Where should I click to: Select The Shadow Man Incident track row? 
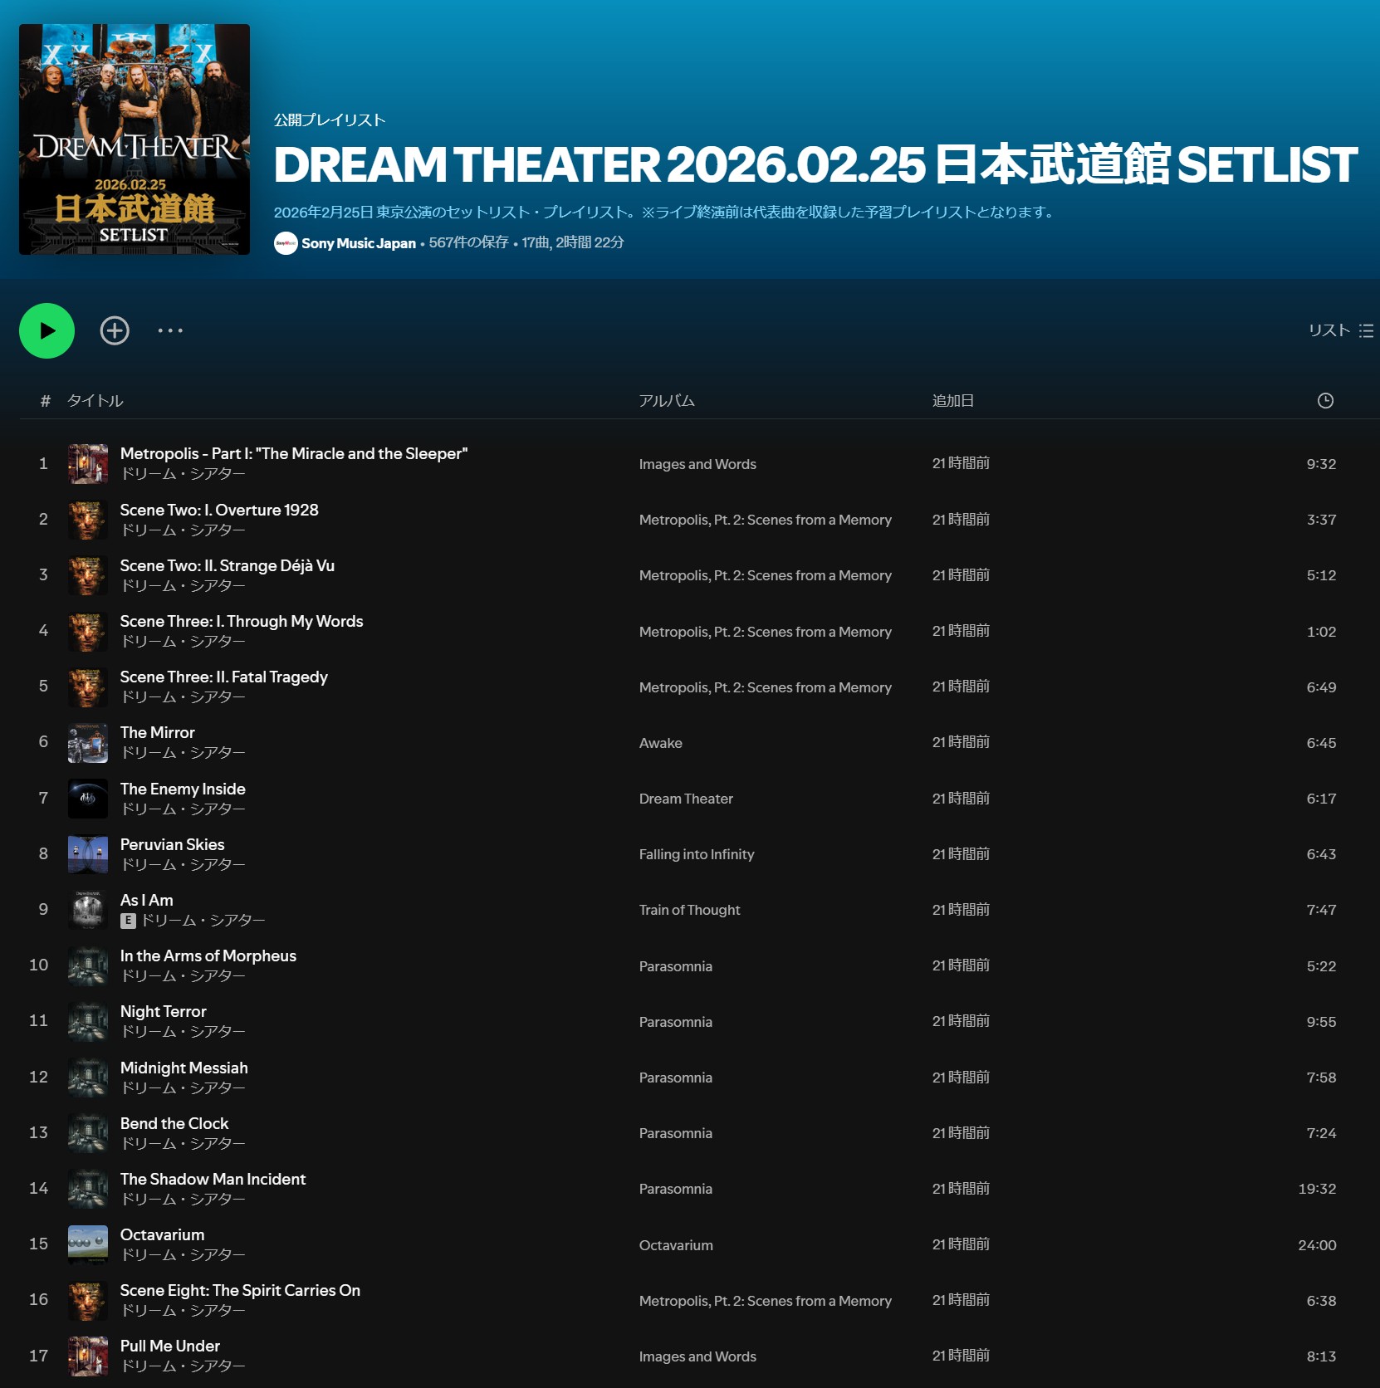690,1189
